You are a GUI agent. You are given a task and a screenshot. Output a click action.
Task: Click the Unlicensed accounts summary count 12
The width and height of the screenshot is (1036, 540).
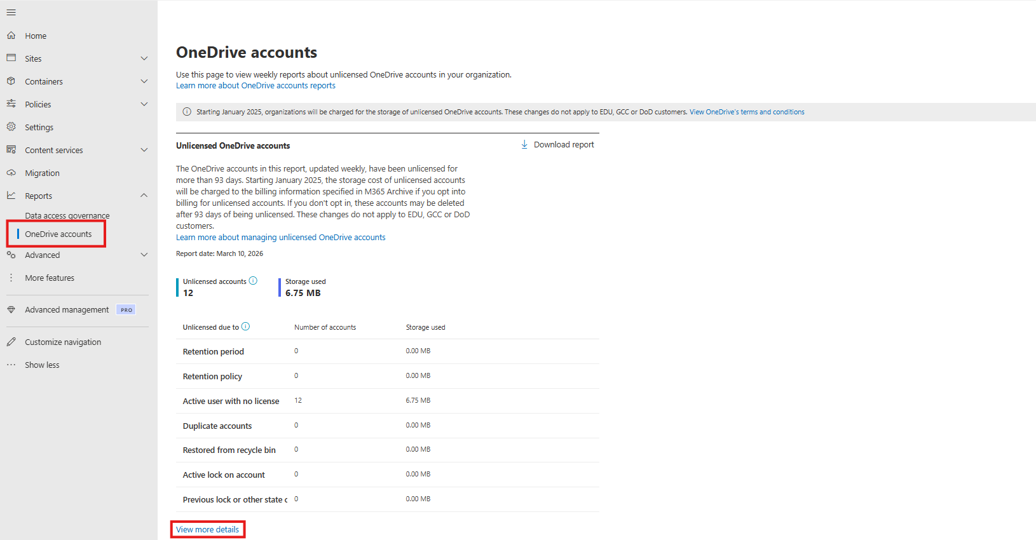[x=188, y=293]
